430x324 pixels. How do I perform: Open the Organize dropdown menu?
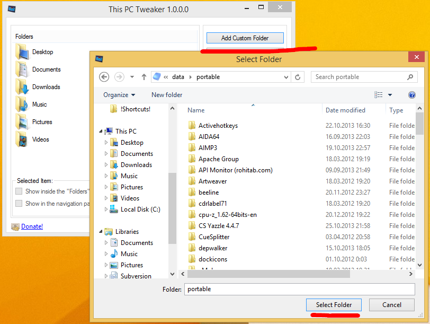119,95
